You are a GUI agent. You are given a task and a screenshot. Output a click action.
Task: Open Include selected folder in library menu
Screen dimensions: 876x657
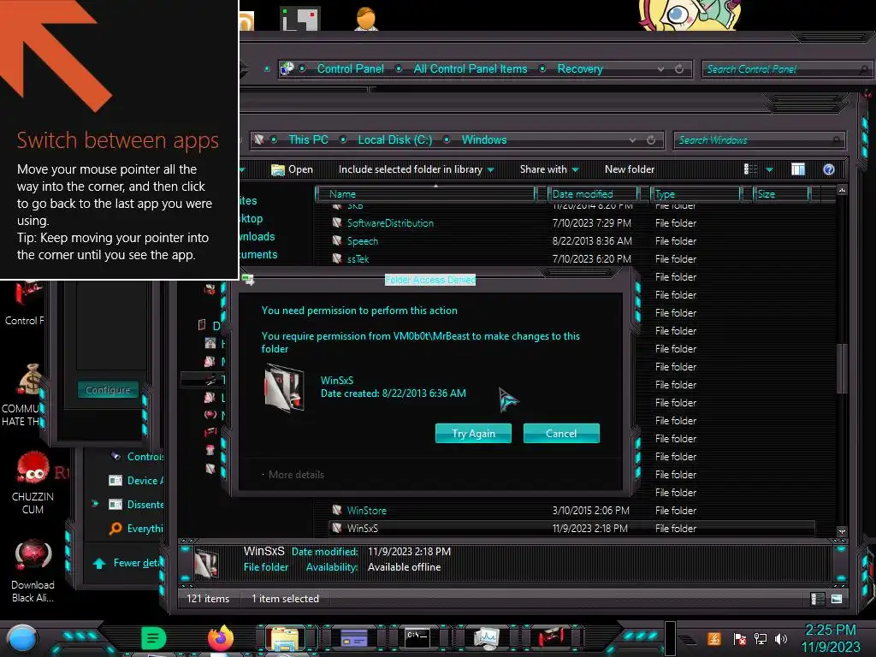click(417, 169)
